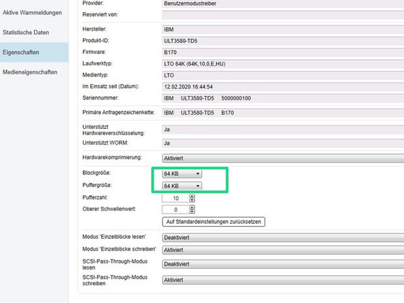Click Laufwerktyp field LTO 64K
Screen dimensions: 404x303
click(283, 64)
